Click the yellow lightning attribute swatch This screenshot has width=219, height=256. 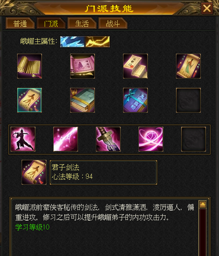(97, 42)
